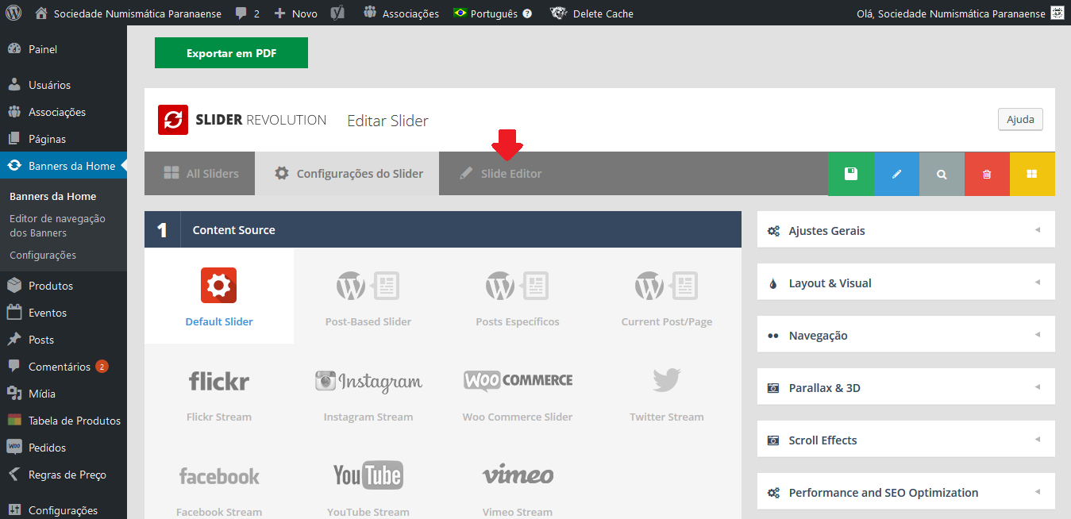Select the Facebook Stream logo
The image size is (1071, 519).
pyautogui.click(x=219, y=476)
